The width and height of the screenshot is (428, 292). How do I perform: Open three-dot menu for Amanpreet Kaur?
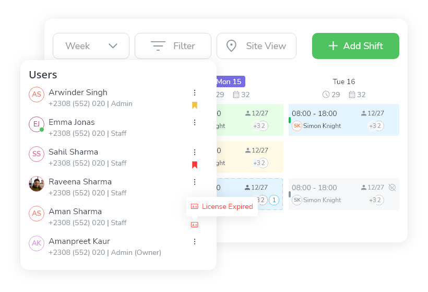[x=195, y=241]
